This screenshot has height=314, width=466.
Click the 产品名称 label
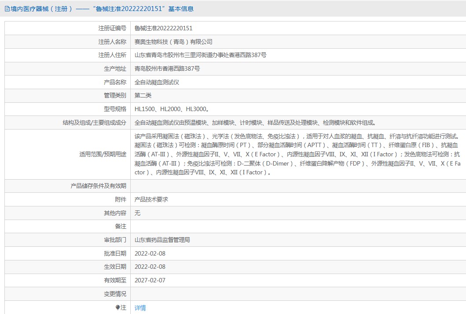click(115, 82)
